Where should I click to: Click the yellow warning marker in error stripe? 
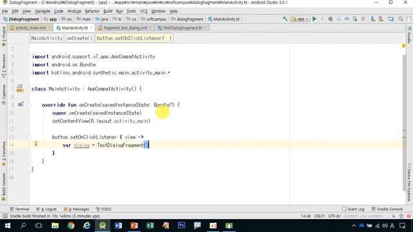[403, 46]
